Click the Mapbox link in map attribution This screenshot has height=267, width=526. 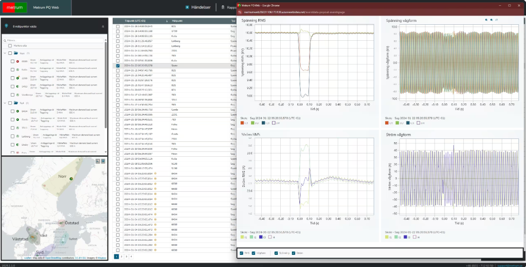tap(102, 258)
